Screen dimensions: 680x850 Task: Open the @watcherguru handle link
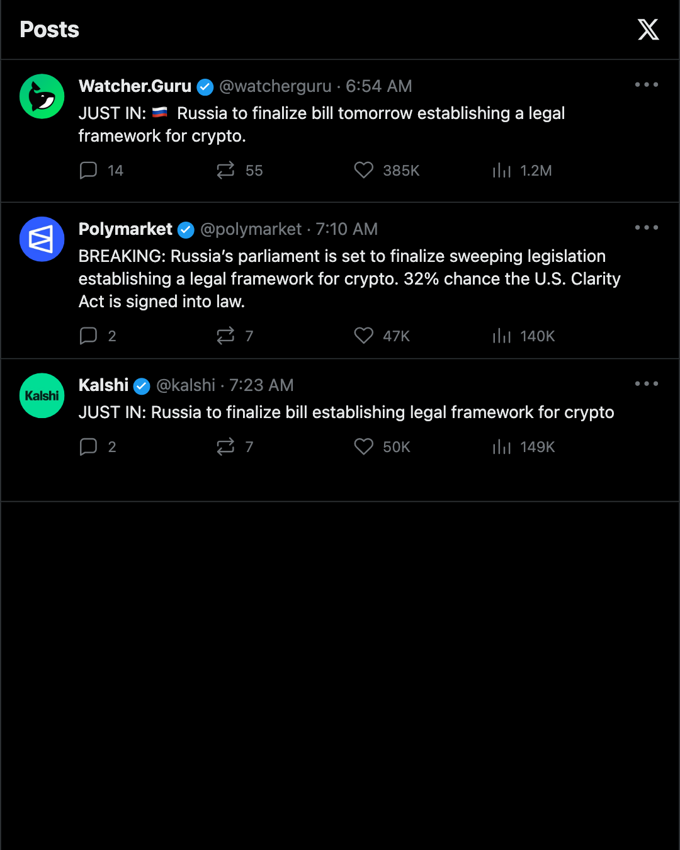coord(275,86)
